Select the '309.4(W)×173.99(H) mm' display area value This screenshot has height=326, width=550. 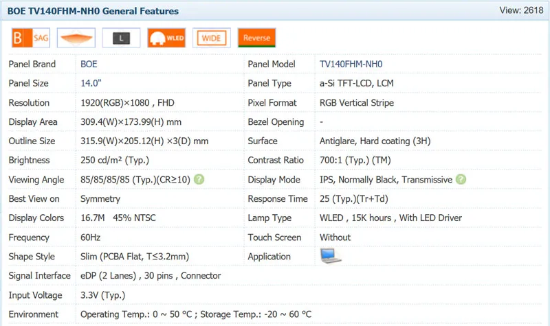pos(131,122)
